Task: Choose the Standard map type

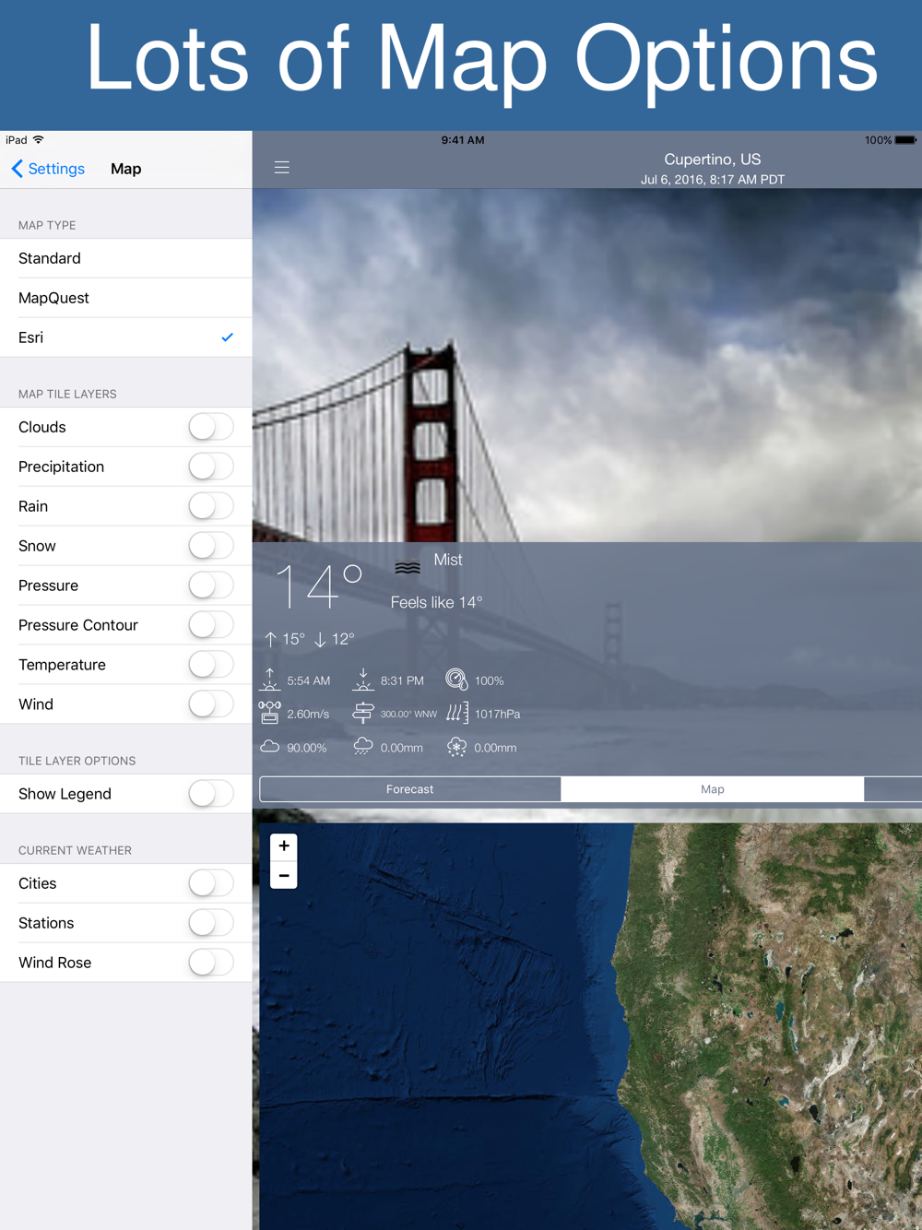Action: coord(125,258)
